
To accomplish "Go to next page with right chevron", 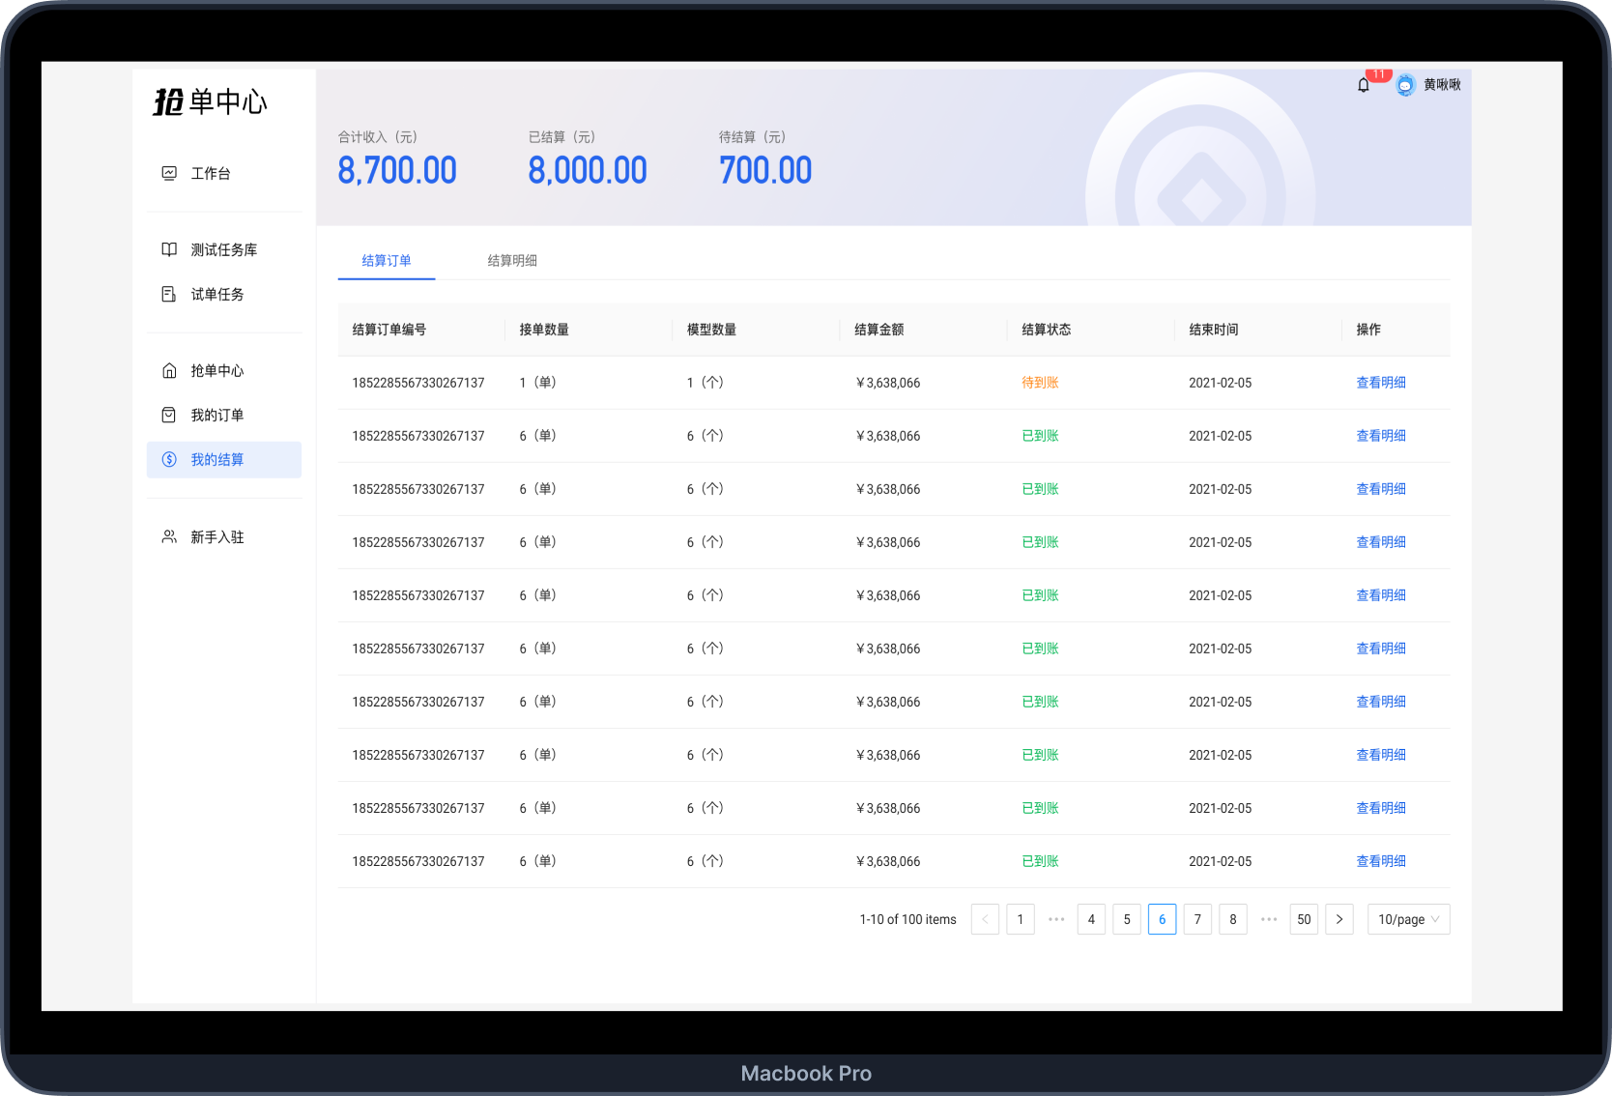I will [x=1339, y=919].
